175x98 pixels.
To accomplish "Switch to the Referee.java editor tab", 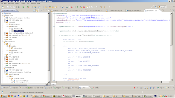I will pyautogui.click(x=57, y=11).
